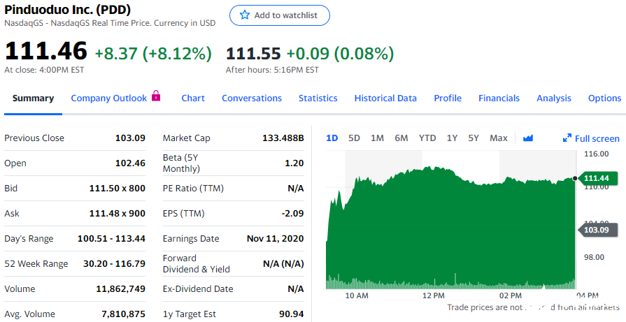The height and width of the screenshot is (322, 626).
Task: Click the Ex-Dividend Date label
Action: [x=198, y=288]
